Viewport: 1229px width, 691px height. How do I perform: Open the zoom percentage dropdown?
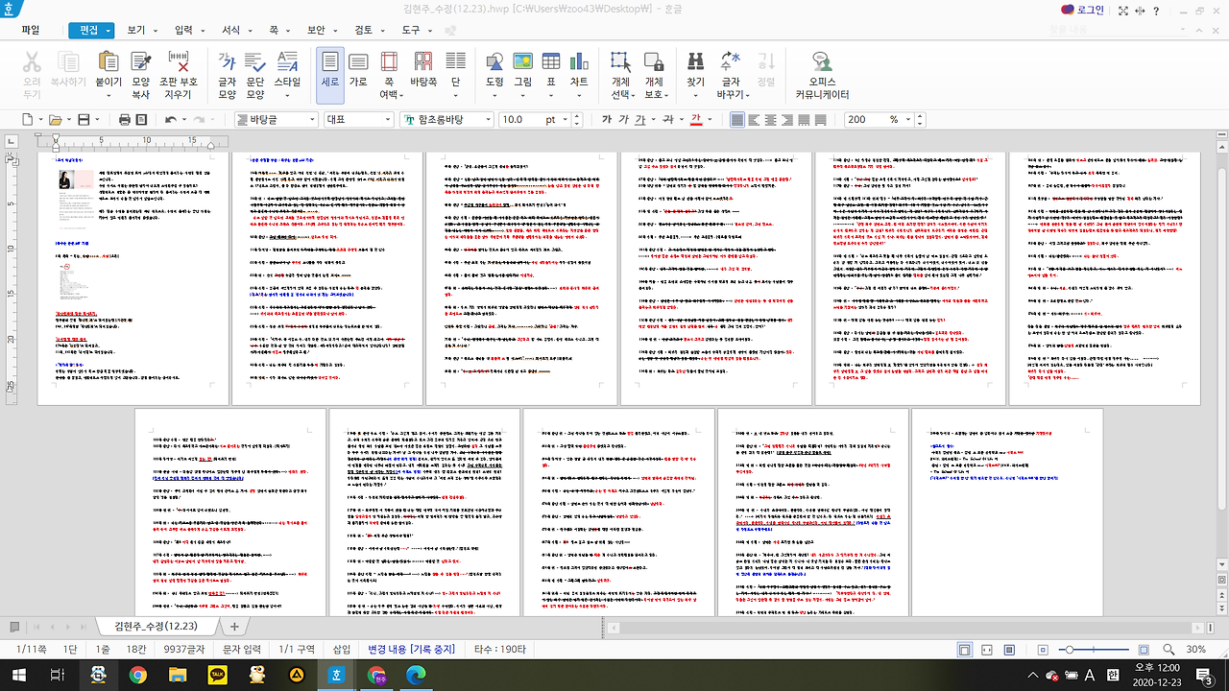pos(908,120)
